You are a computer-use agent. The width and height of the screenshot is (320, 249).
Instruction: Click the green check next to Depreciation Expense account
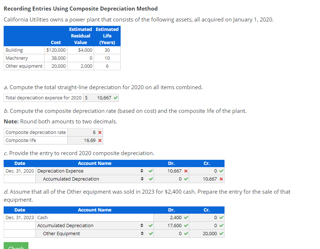[150, 171]
